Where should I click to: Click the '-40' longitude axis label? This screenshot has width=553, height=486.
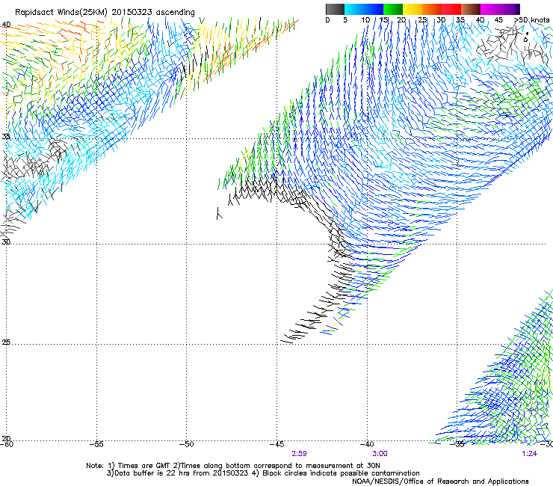[367, 444]
